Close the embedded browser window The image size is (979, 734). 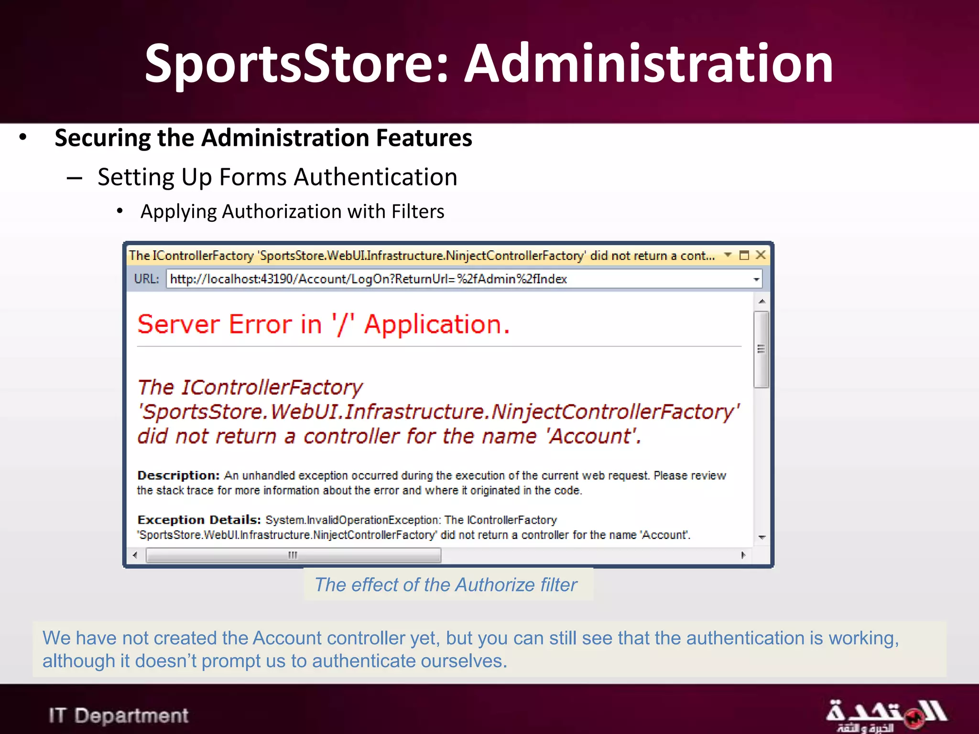coord(760,255)
